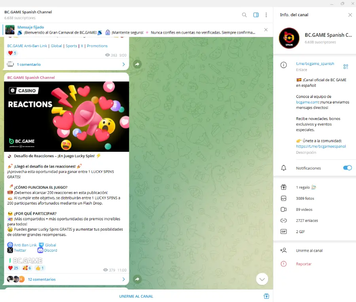
Task: Open the bcgame.com link in the description
Action: 307,102
